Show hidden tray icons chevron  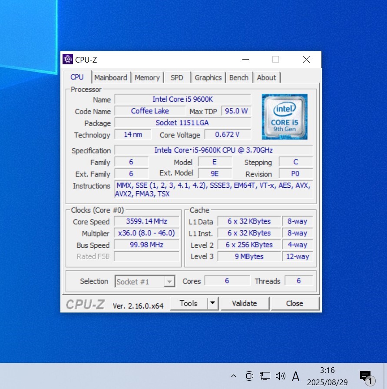pyautogui.click(x=234, y=376)
